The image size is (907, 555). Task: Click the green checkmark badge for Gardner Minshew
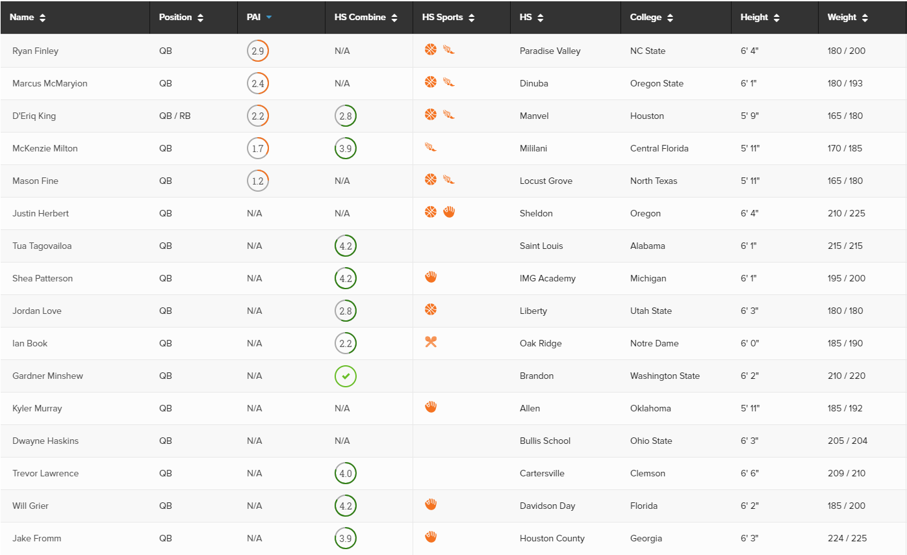tap(346, 376)
